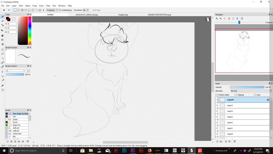
Task: Flip the view in Navigator
Action: 242,18
